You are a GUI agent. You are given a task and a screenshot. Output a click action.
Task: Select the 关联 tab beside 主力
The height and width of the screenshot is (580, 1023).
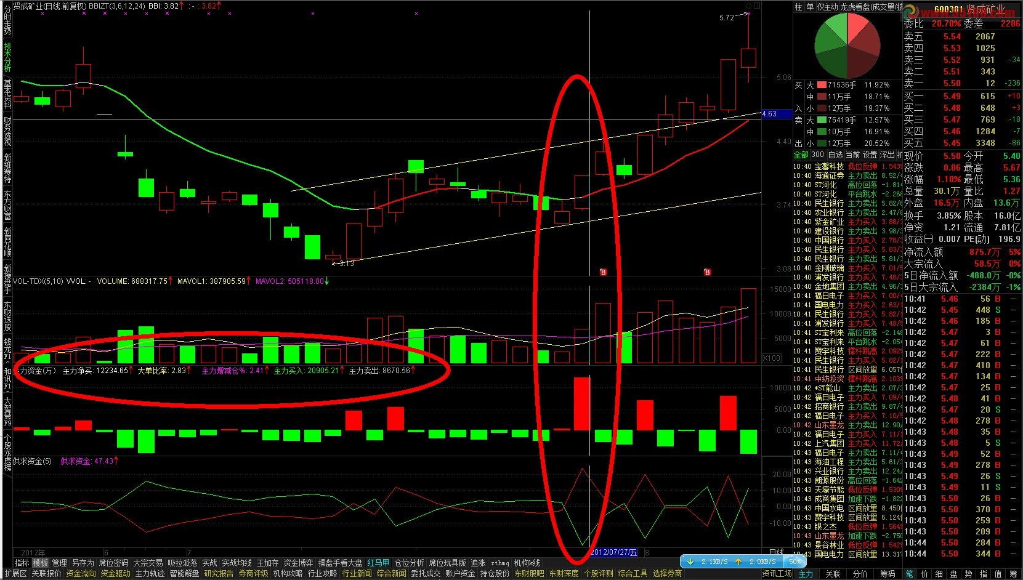[833, 573]
